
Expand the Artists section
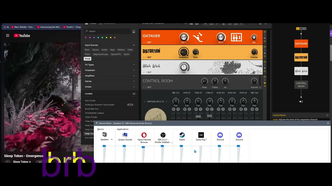[134, 87]
